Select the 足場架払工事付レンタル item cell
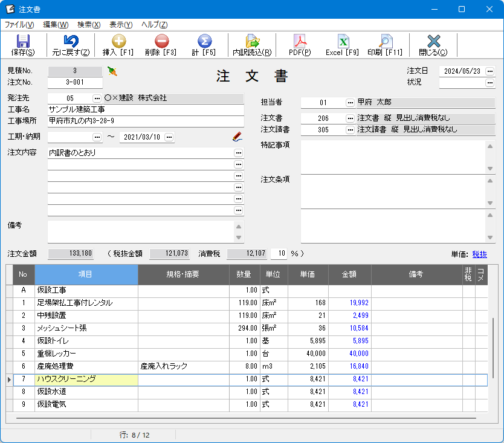The height and width of the screenshot is (443, 504). coord(86,303)
